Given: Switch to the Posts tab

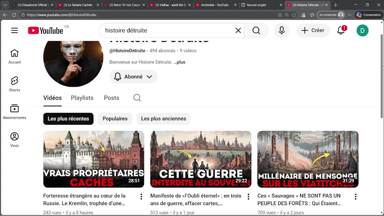Looking at the screenshot, I should click(112, 98).
